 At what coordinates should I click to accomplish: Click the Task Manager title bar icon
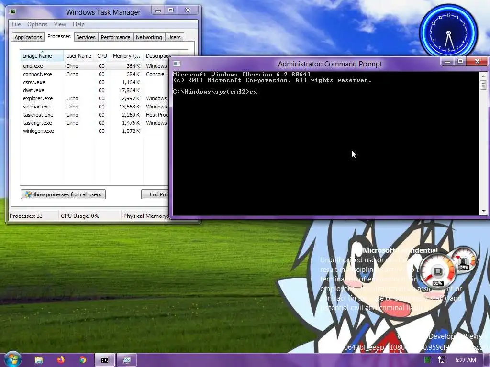click(x=12, y=12)
